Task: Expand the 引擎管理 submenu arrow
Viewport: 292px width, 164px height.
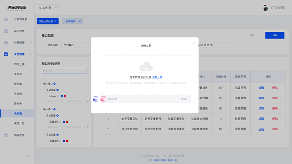Action: (x=31, y=43)
